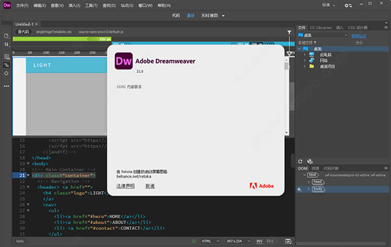Image resolution: width=391 pixels, height=247 pixels.
Task: Open the 站点(S) Site menu
Action: (127, 5)
